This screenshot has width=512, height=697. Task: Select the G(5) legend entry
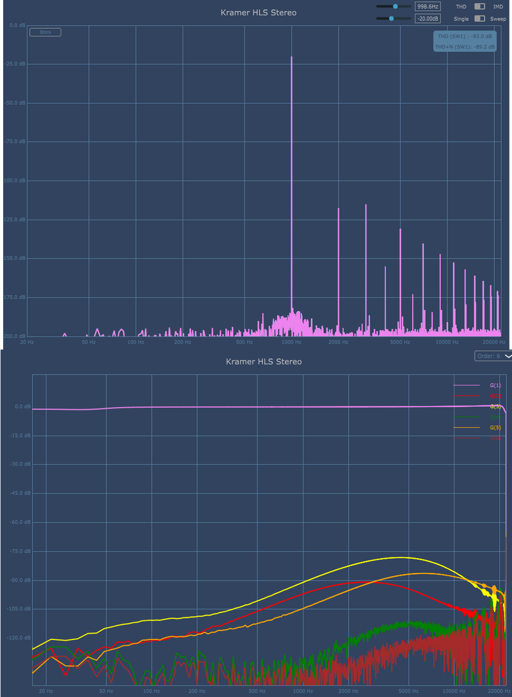click(477, 428)
